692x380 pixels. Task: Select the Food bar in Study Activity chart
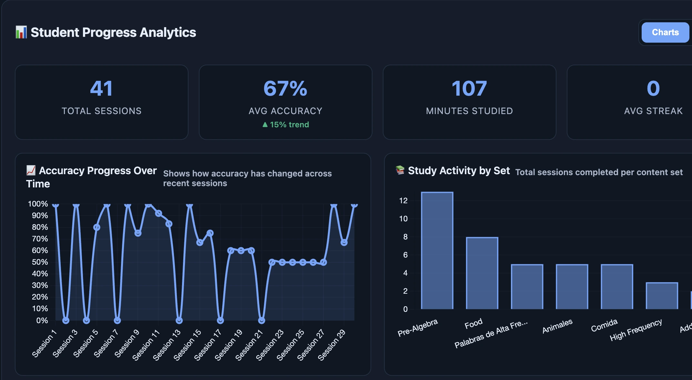point(482,273)
